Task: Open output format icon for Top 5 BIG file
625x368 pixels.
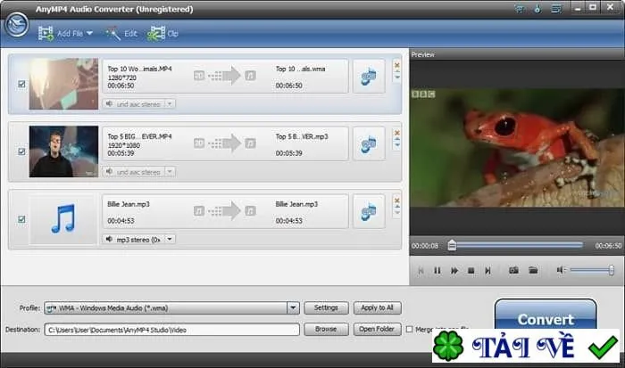Action: point(369,144)
